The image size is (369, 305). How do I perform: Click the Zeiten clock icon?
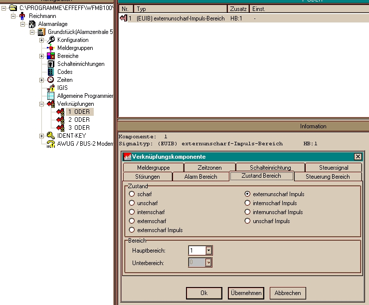tap(51, 80)
